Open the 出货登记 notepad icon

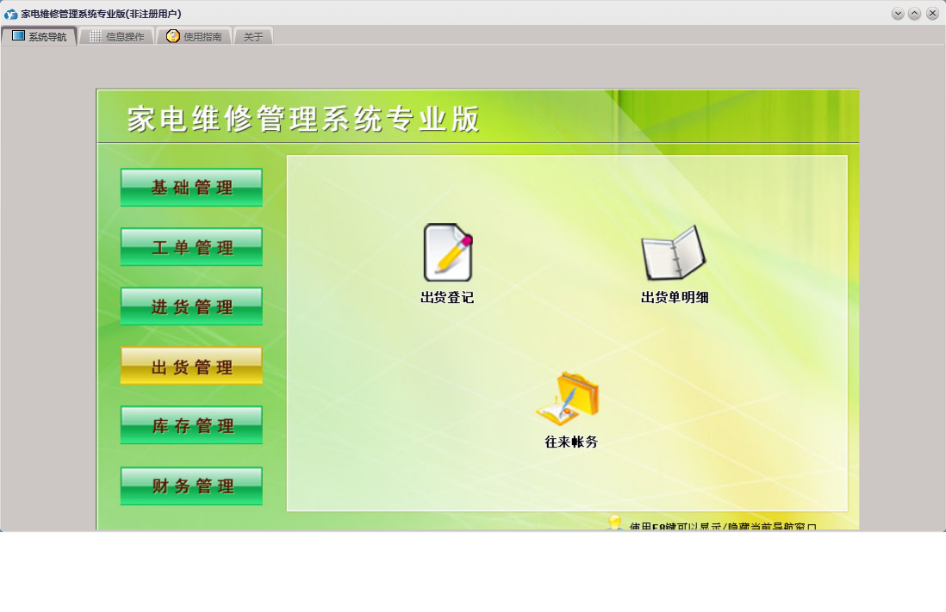tap(448, 252)
